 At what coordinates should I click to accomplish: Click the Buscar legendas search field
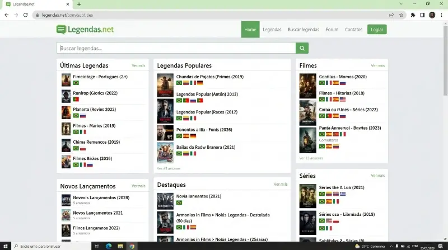click(x=176, y=48)
